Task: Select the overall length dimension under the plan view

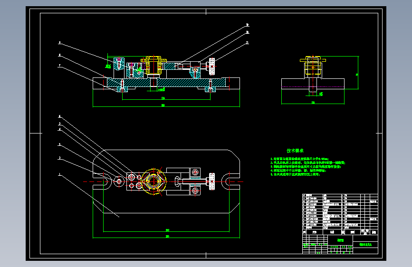Action: point(166,237)
